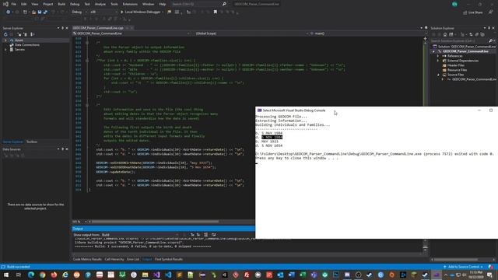The width and height of the screenshot is (498, 280).
Task: Switch to the Code Metrics Results tab
Action: pos(87,259)
